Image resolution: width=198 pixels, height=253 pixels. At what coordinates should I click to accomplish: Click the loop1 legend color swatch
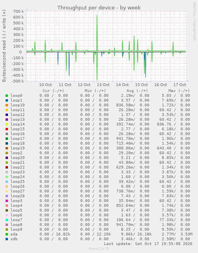[x=7, y=100]
